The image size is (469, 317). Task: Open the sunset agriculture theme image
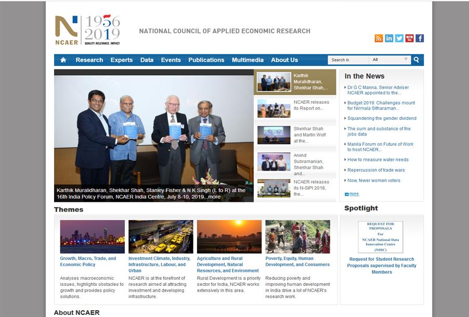[229, 237]
